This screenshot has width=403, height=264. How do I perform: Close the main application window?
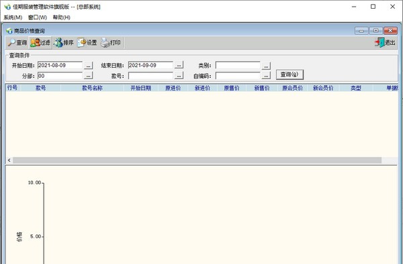click(392, 7)
